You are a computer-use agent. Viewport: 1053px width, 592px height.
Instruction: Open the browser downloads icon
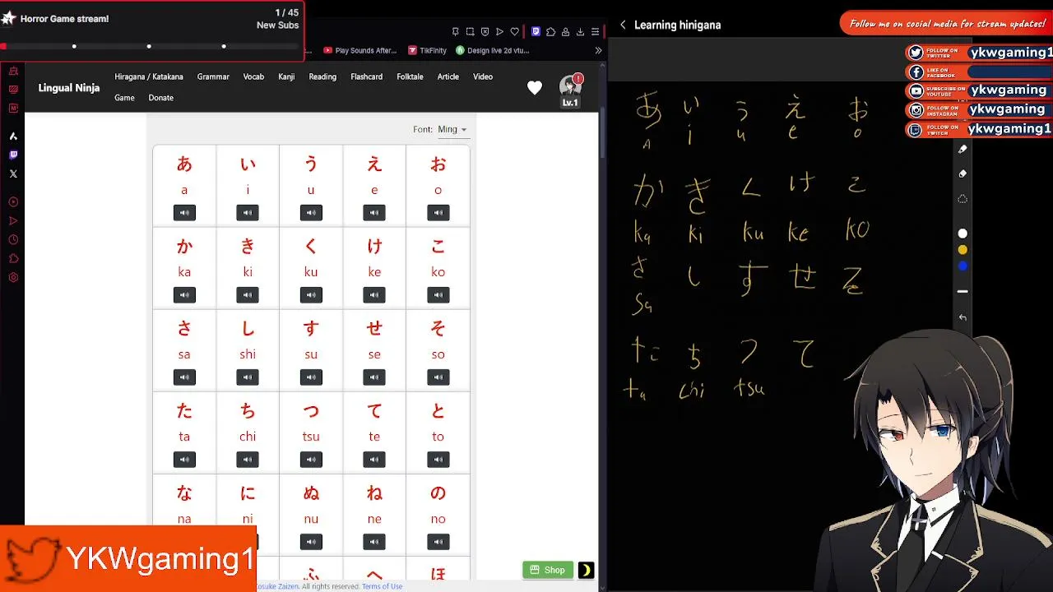coord(580,32)
